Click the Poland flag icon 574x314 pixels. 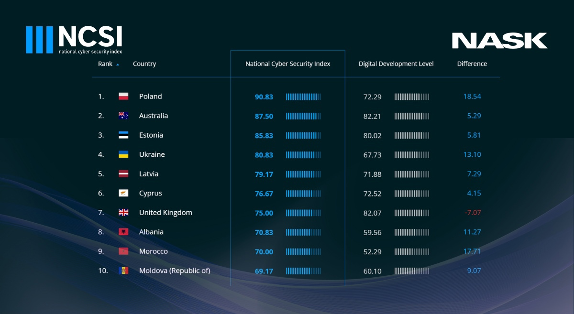[x=123, y=97]
